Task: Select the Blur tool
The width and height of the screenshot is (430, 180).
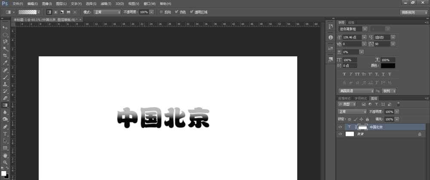Action: click(5, 112)
